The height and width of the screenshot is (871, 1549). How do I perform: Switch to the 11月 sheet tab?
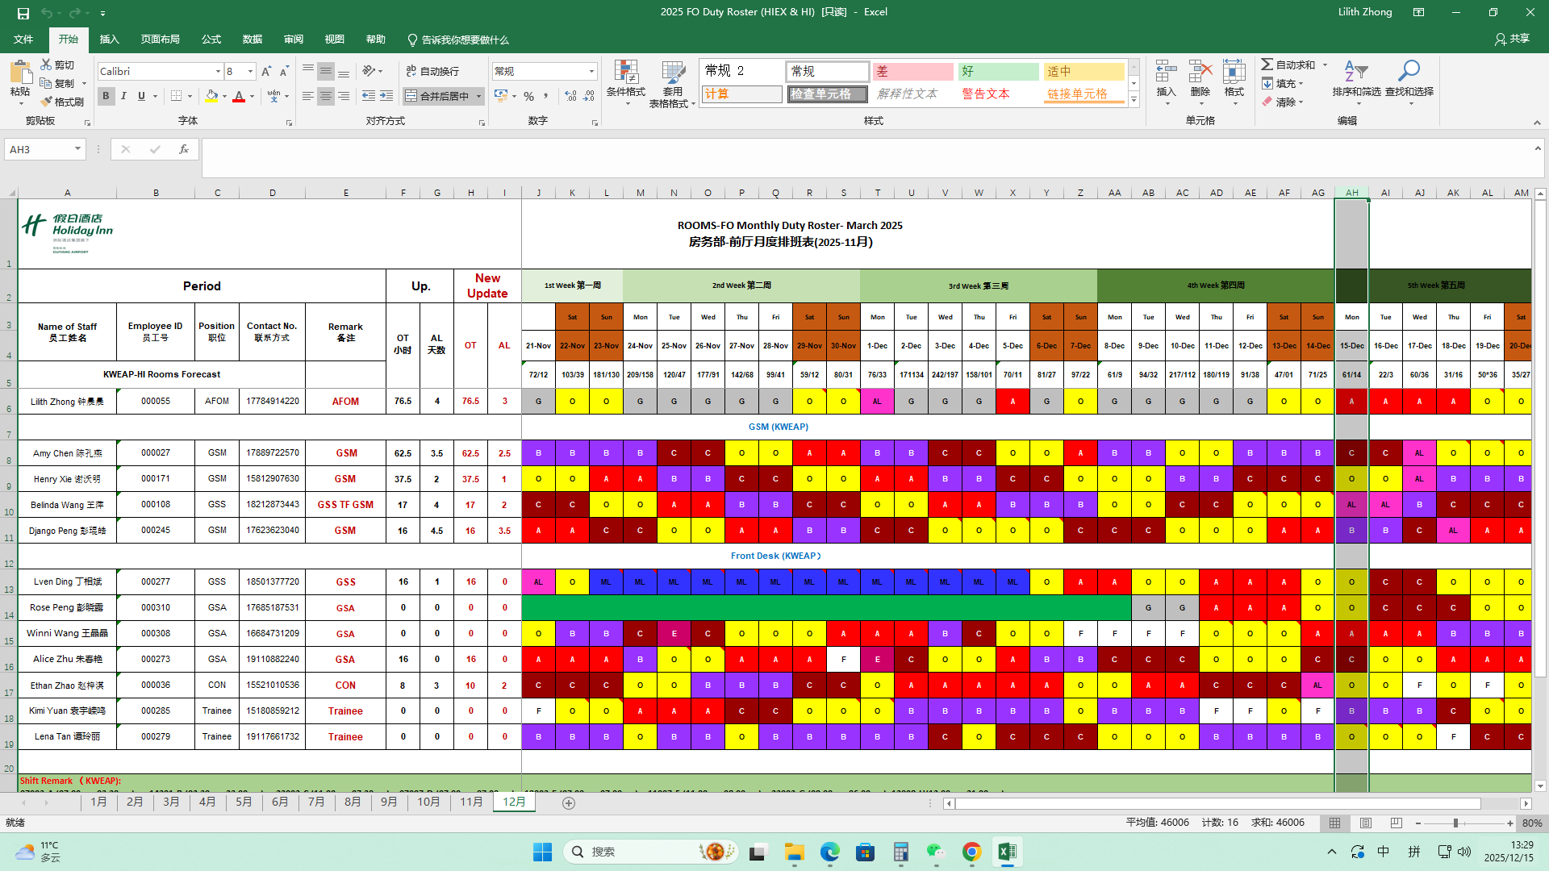[471, 802]
